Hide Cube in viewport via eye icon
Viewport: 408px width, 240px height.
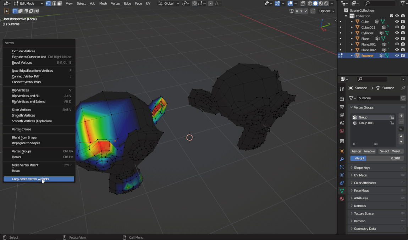pyautogui.click(x=397, y=22)
